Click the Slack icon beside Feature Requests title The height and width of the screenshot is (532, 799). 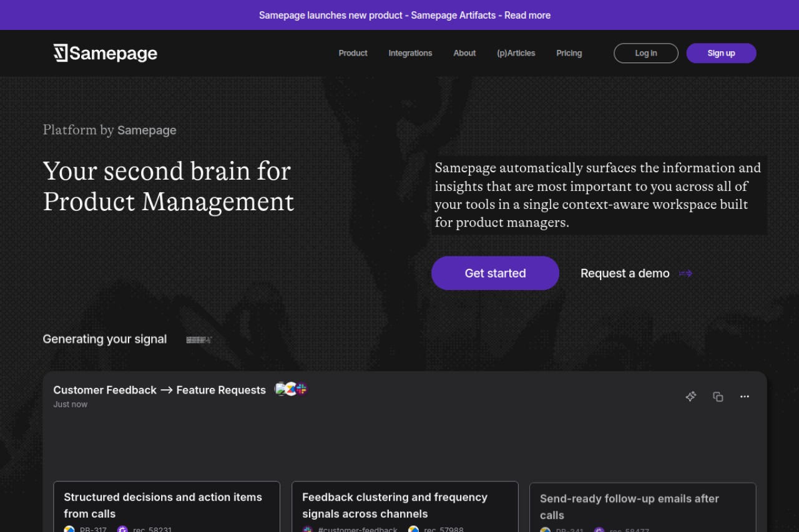(301, 389)
